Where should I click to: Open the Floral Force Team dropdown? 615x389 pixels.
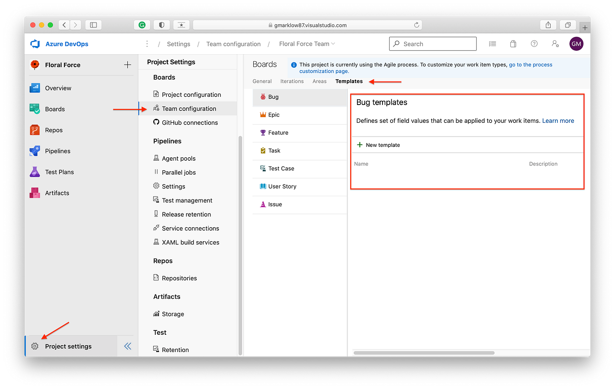click(307, 43)
